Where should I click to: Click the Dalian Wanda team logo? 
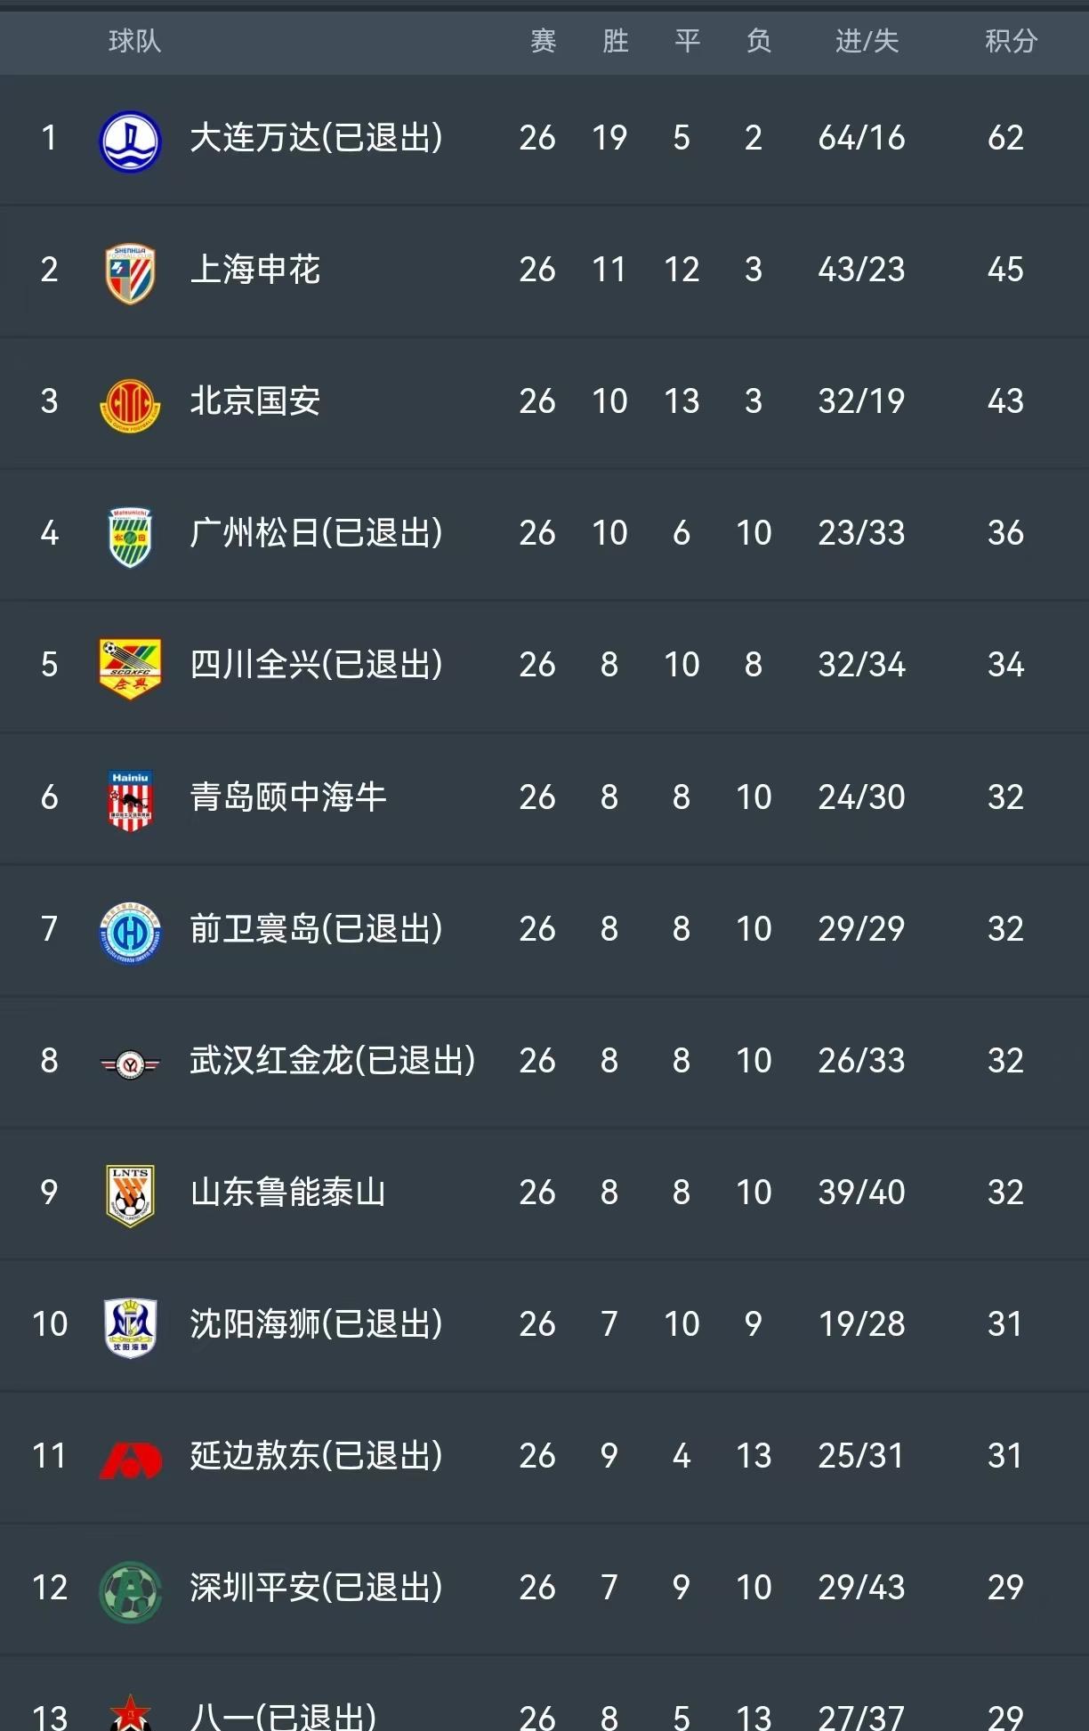click(130, 141)
